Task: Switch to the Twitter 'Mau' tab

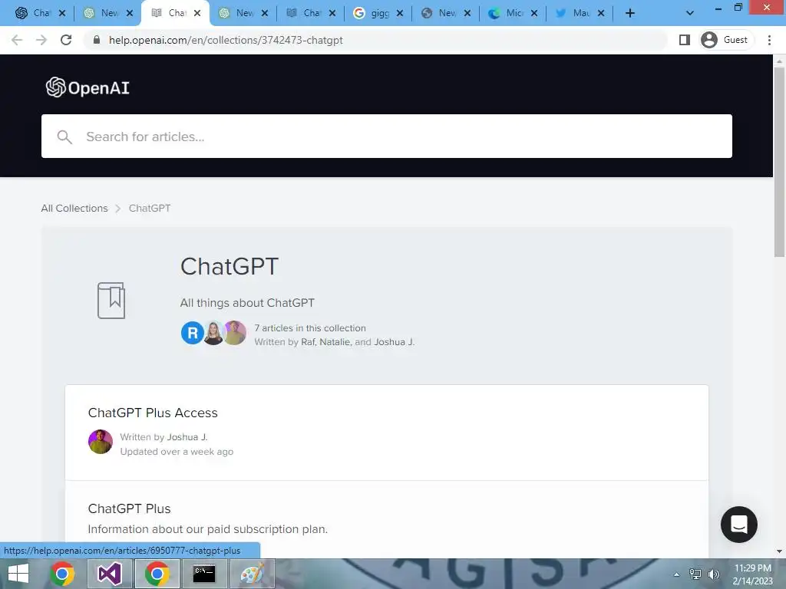Action: [x=574, y=14]
